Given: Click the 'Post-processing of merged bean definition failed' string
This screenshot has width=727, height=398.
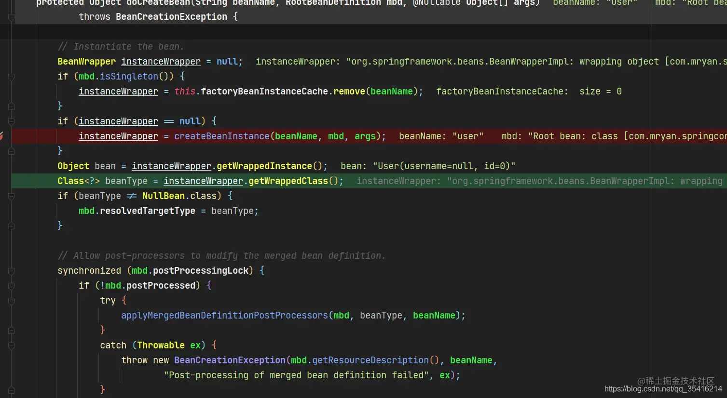Looking at the screenshot, I should [296, 375].
